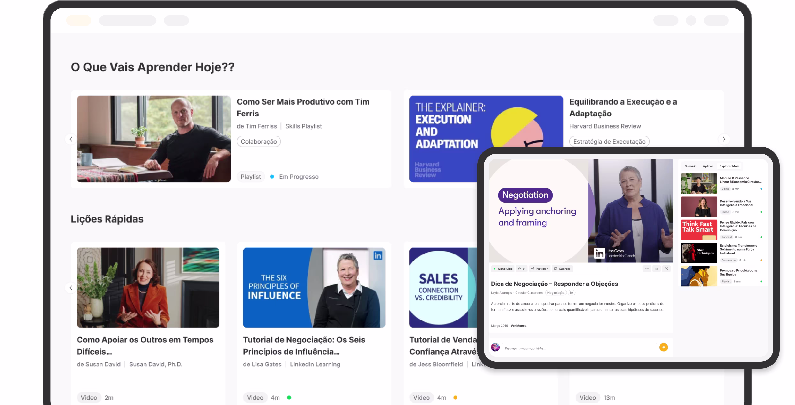Click Susan David video thumbnail

148,288
